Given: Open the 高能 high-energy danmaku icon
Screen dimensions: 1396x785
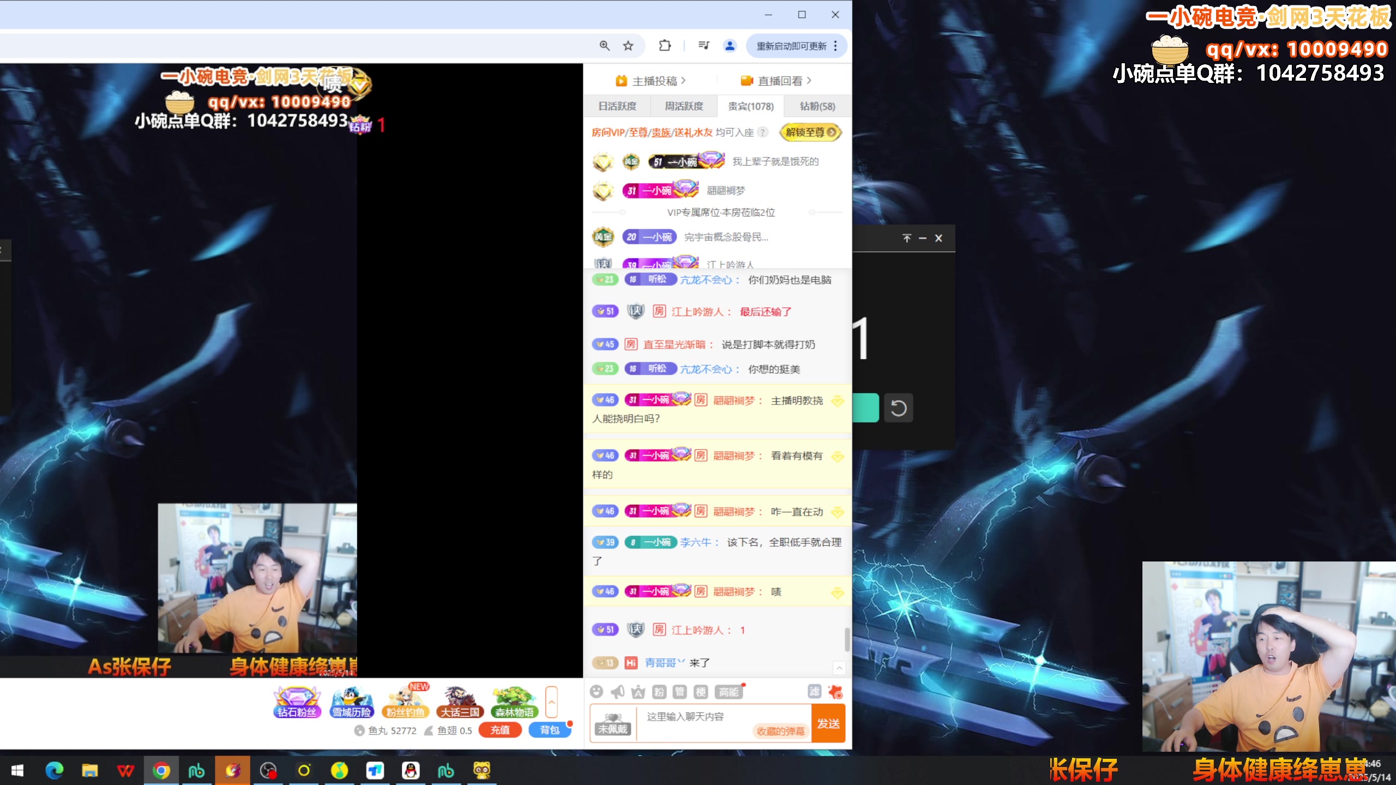Looking at the screenshot, I should [729, 692].
